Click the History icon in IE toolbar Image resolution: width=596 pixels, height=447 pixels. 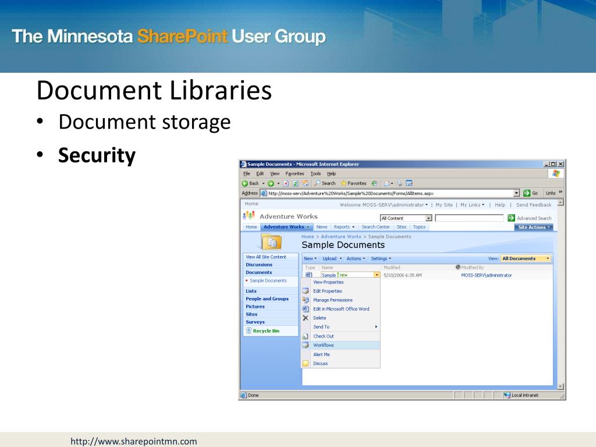[374, 183]
